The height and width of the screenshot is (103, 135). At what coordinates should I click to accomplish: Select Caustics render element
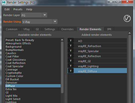pyautogui.click(x=33, y=53)
